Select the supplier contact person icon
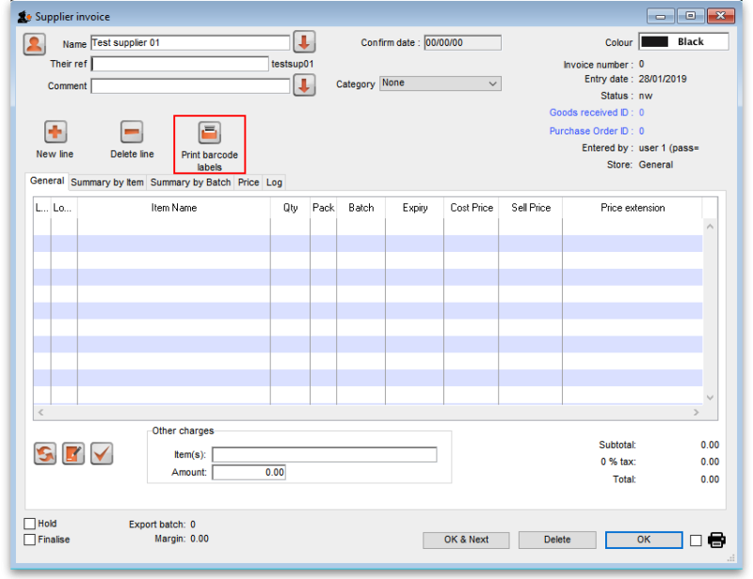 tap(34, 41)
